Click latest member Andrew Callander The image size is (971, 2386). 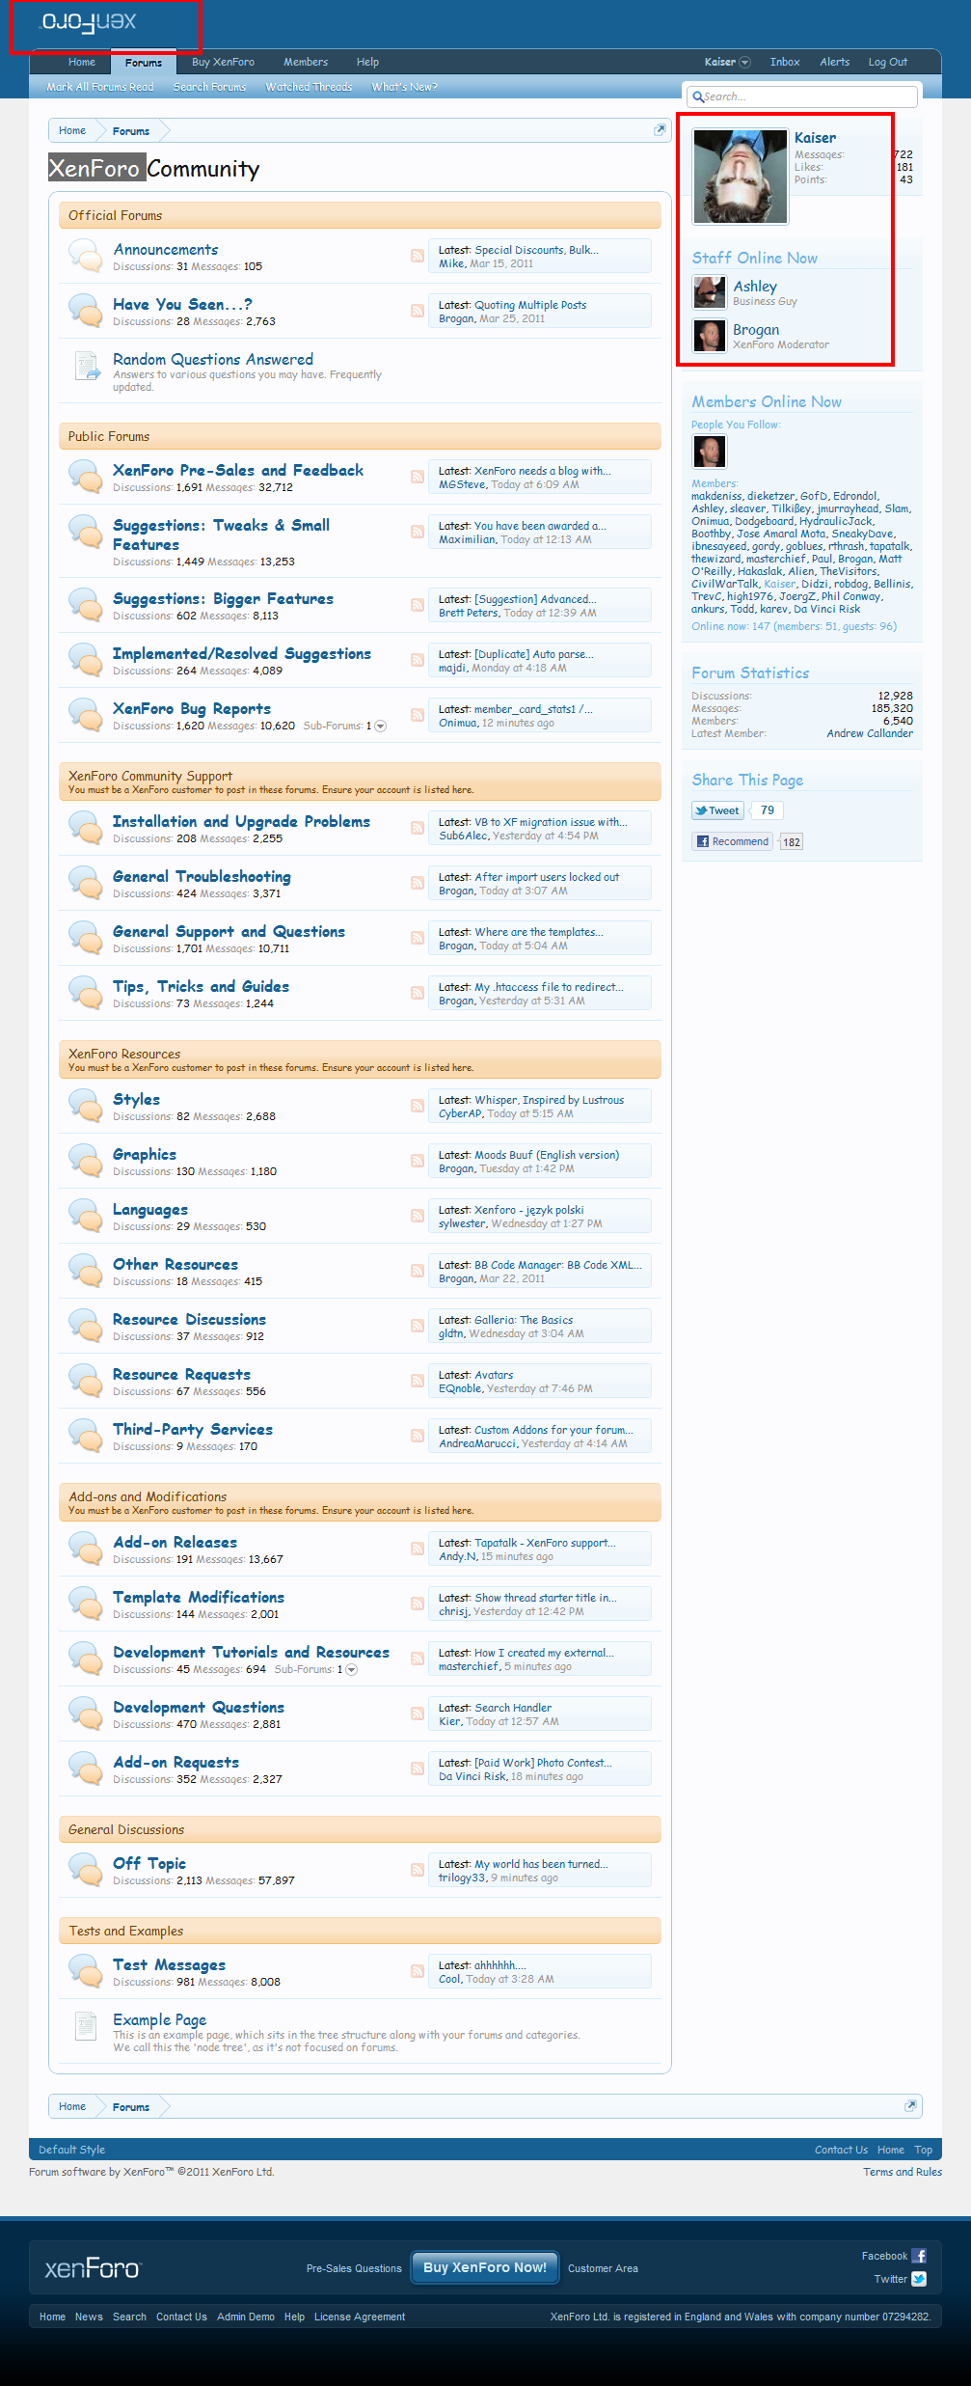[870, 733]
